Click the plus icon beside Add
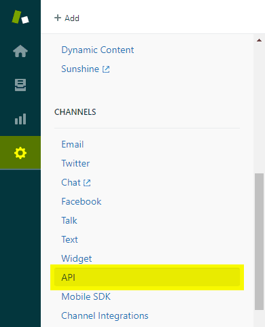Image resolution: width=265 pixels, height=327 pixels. (x=58, y=18)
